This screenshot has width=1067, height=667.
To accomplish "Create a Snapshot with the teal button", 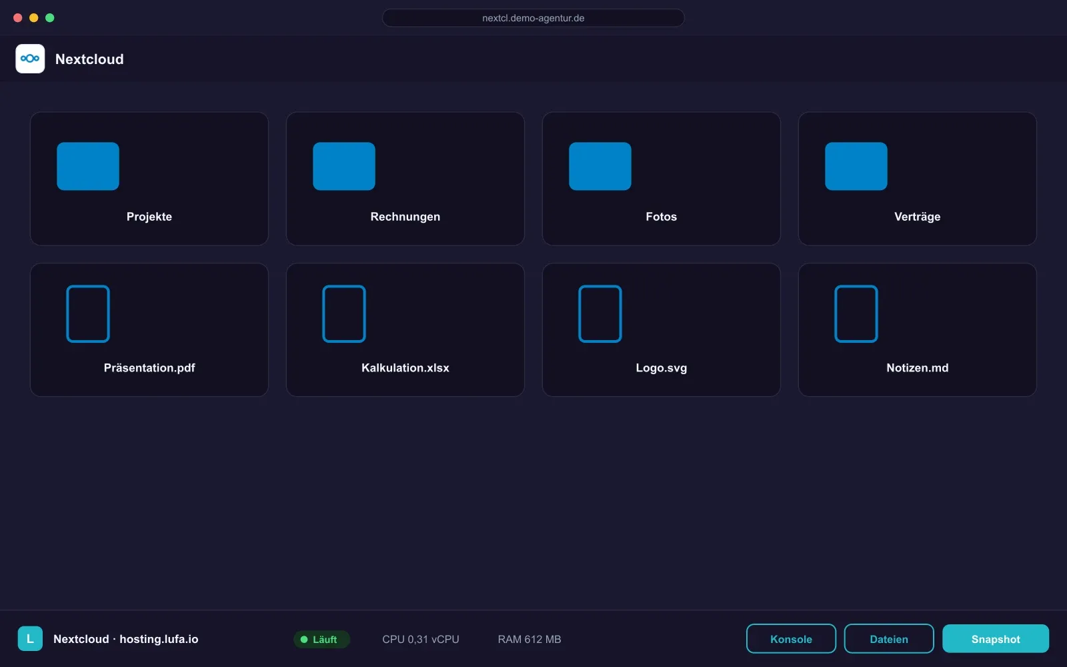I will (x=996, y=639).
